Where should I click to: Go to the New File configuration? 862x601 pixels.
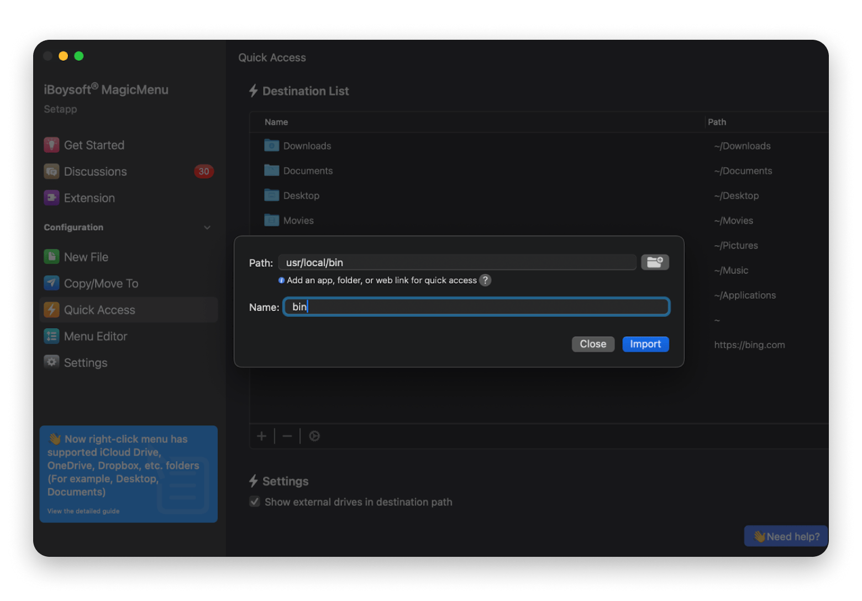pos(86,257)
